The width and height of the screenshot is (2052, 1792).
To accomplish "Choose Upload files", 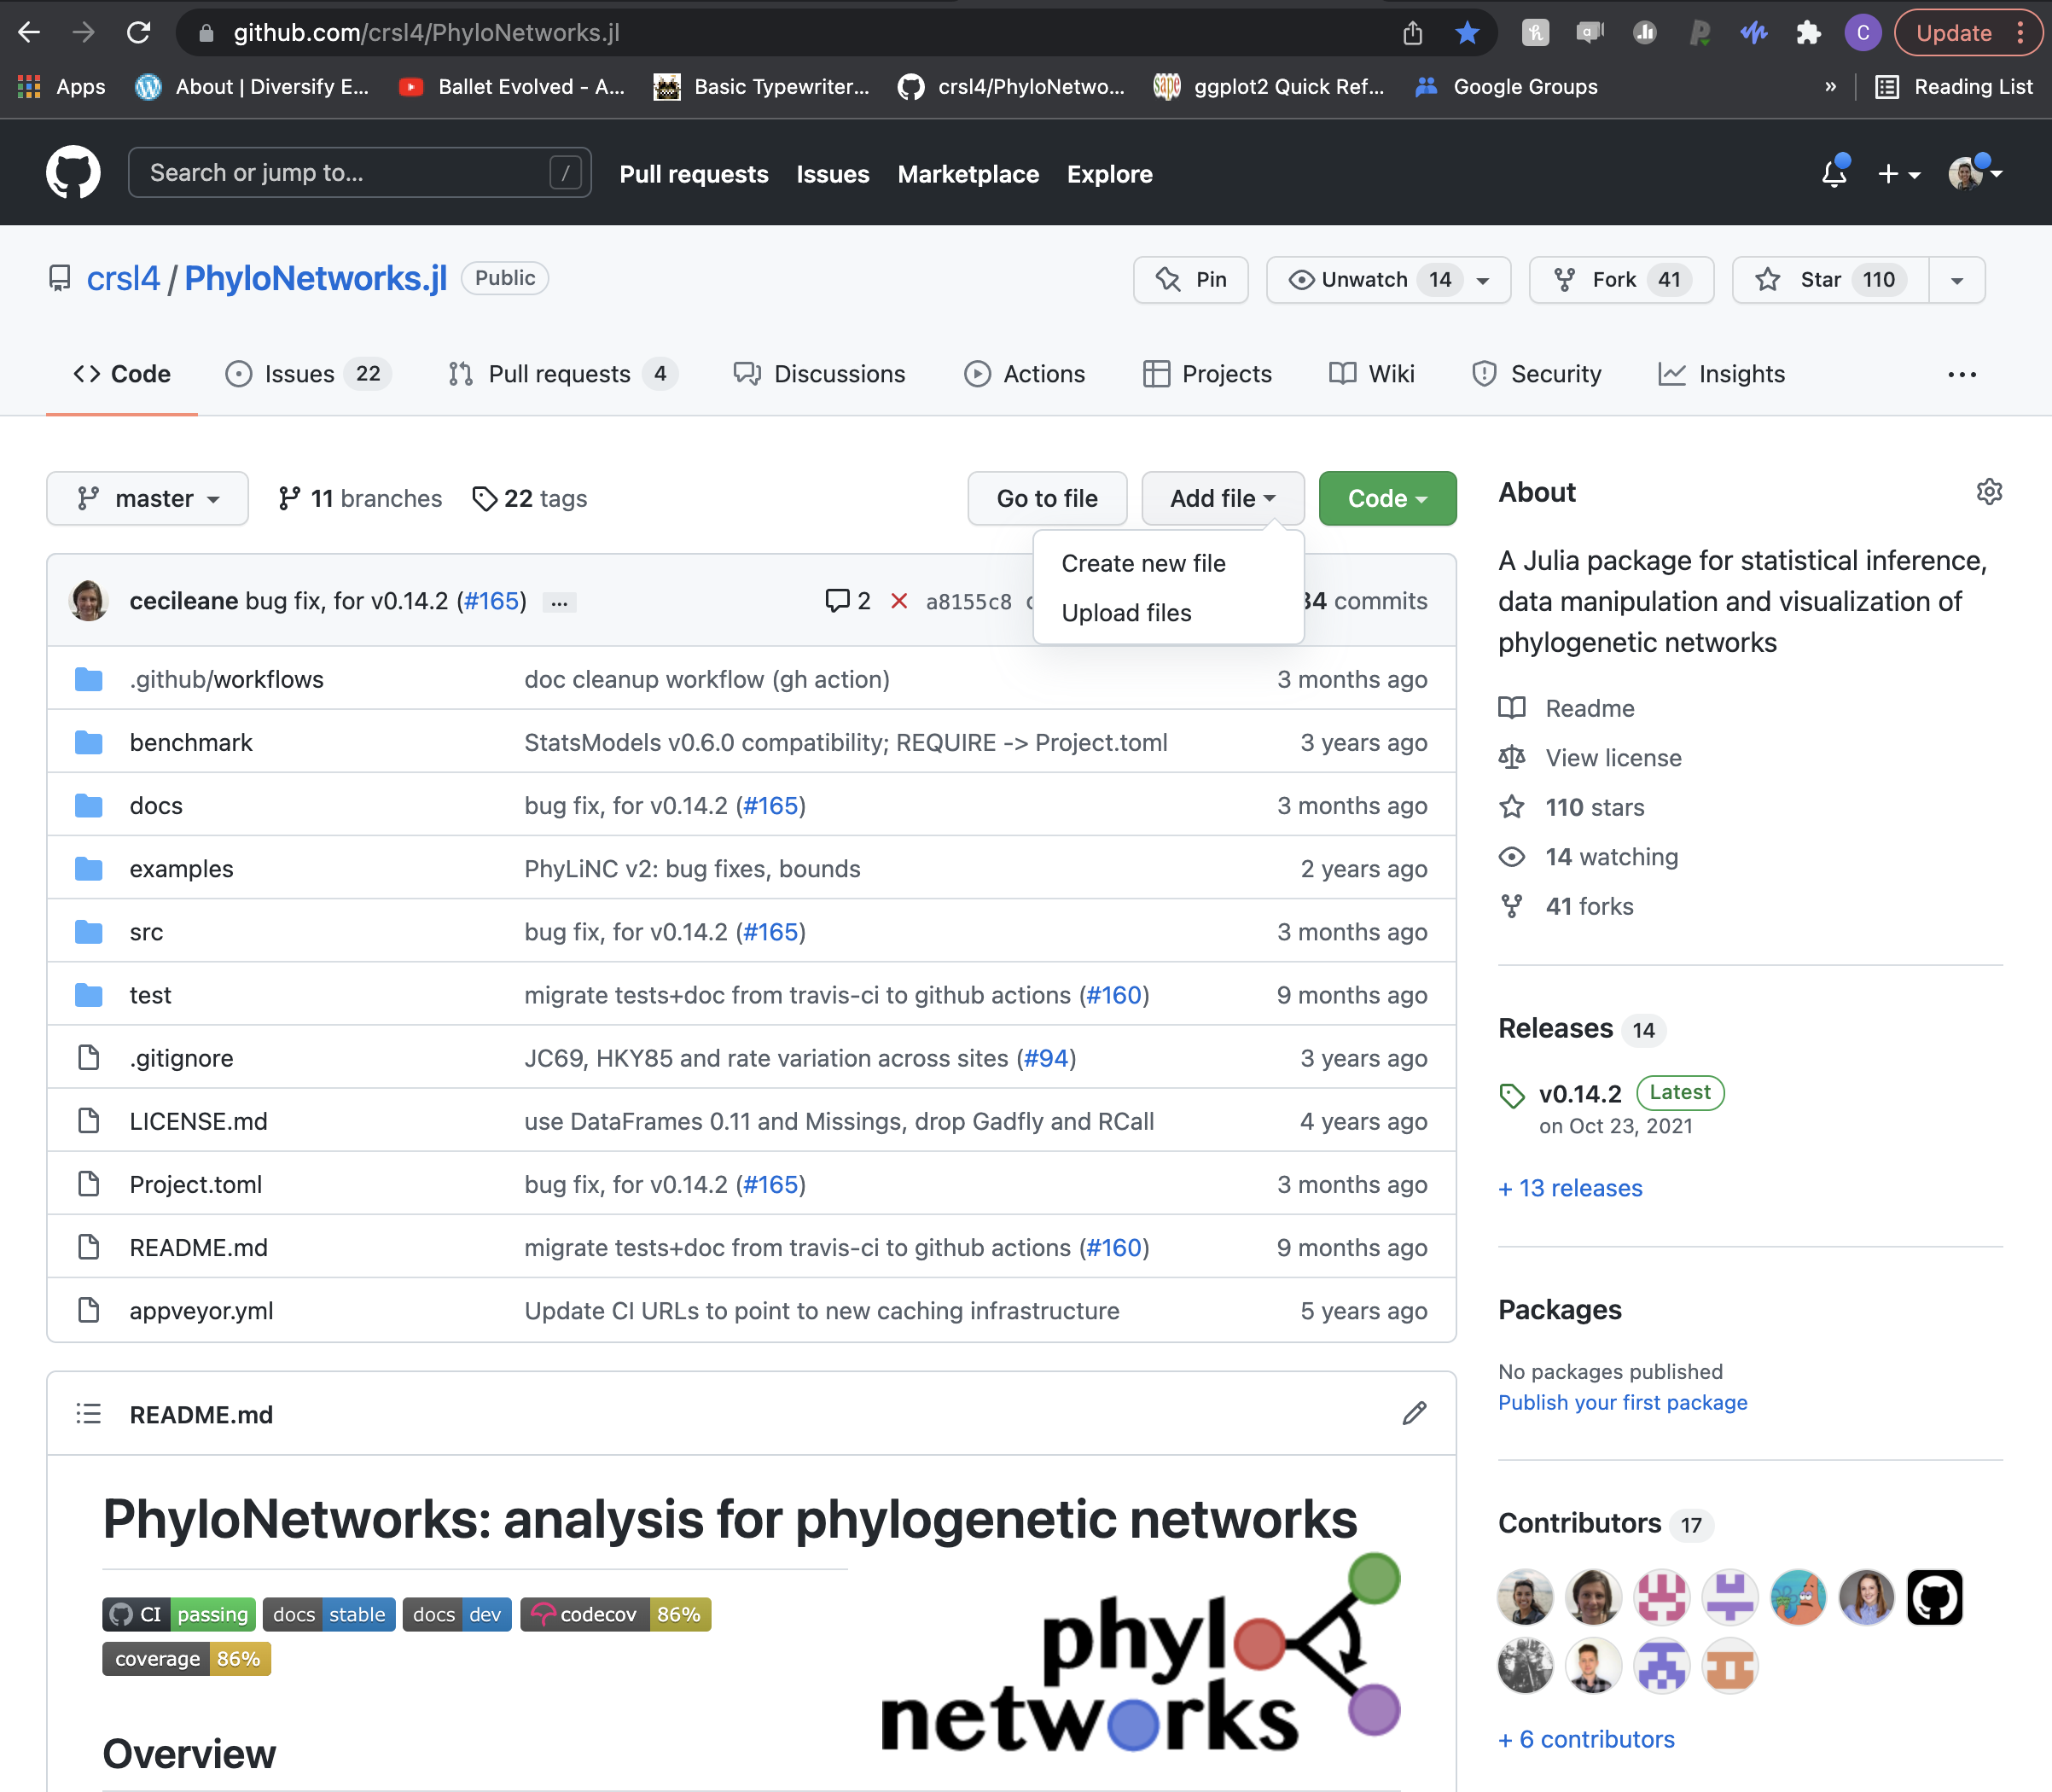I will click(x=1126, y=612).
